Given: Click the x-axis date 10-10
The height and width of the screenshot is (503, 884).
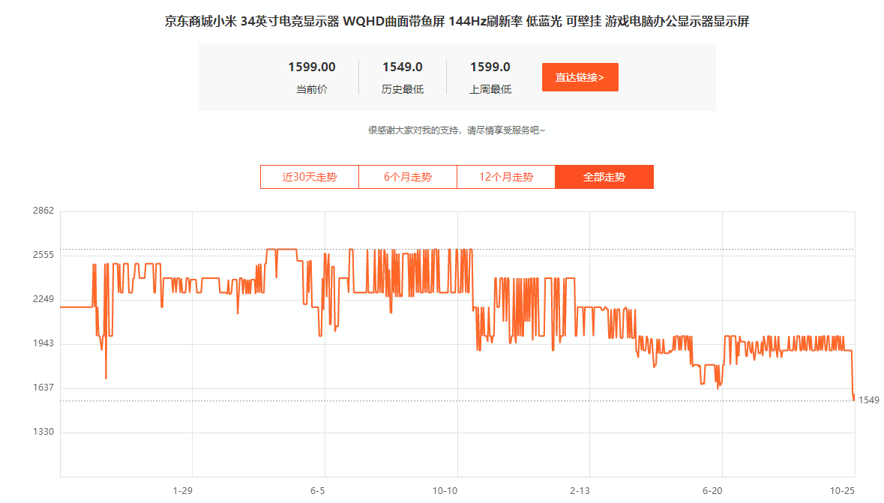Looking at the screenshot, I should [x=445, y=490].
